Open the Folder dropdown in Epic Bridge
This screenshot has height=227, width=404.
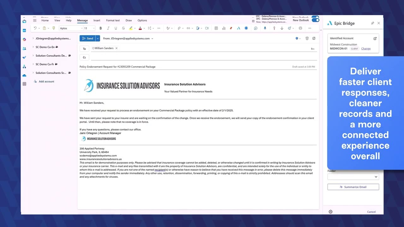353,177
